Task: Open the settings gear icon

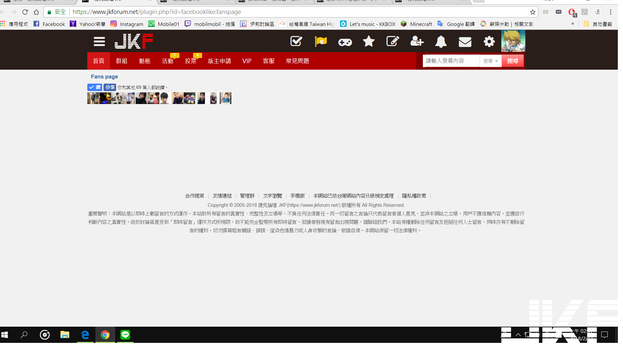Action: pyautogui.click(x=489, y=41)
